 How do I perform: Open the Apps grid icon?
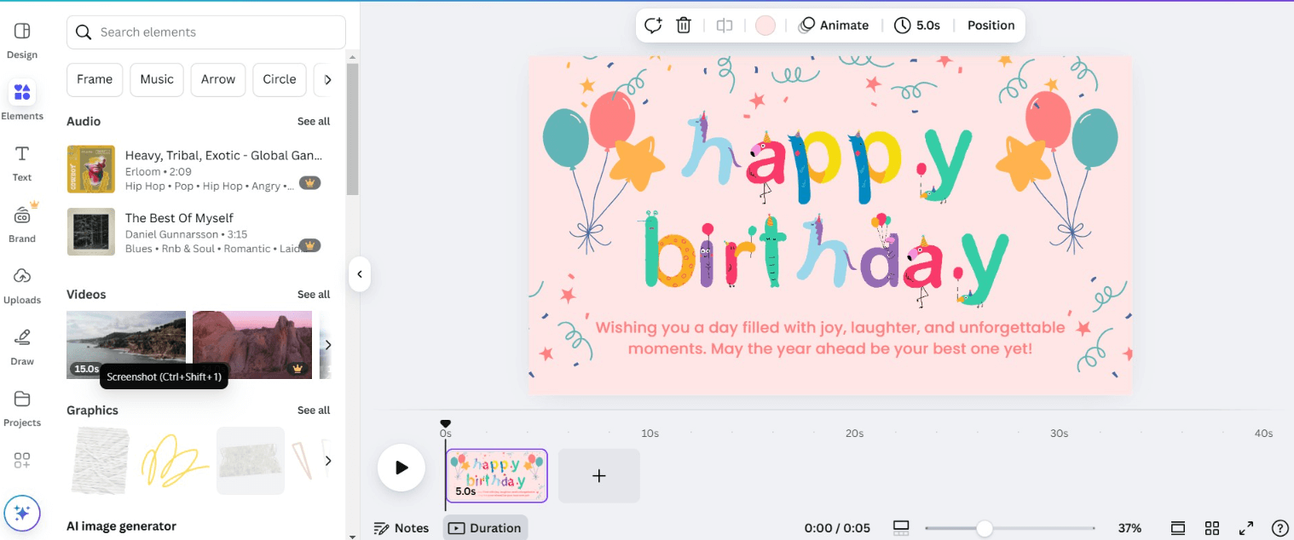(22, 461)
